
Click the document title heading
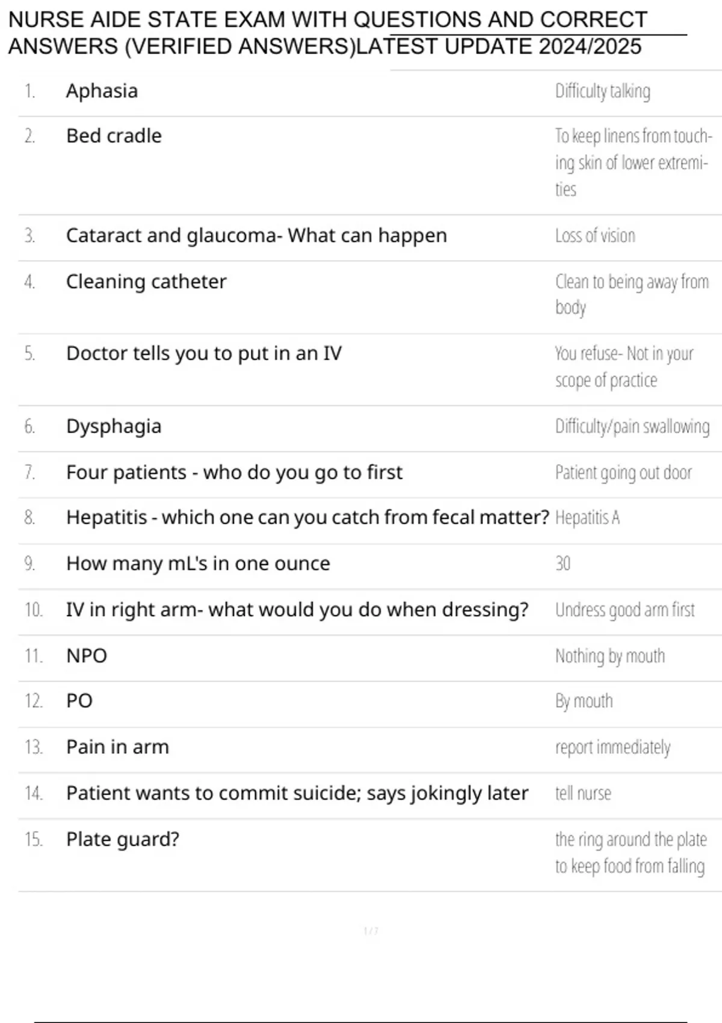(x=328, y=33)
